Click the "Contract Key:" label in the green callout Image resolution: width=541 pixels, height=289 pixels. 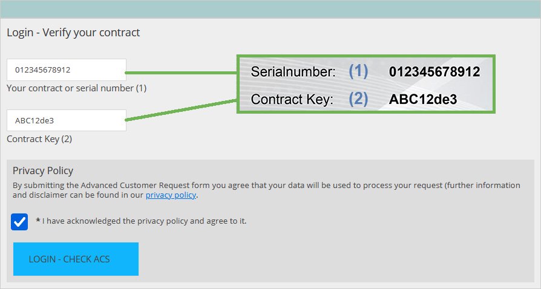pos(292,100)
